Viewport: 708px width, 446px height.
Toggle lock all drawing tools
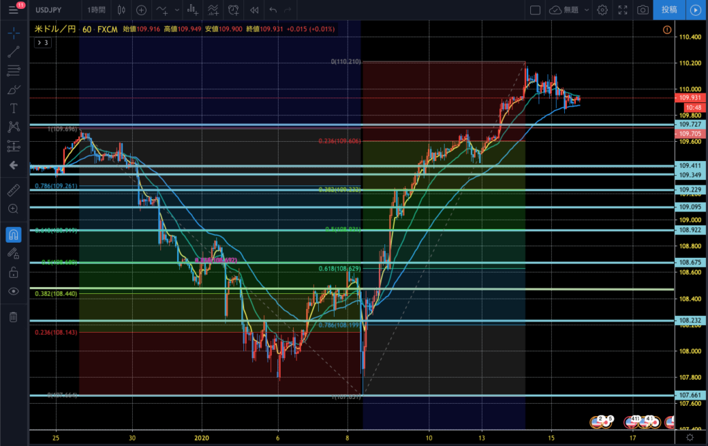[x=14, y=272]
